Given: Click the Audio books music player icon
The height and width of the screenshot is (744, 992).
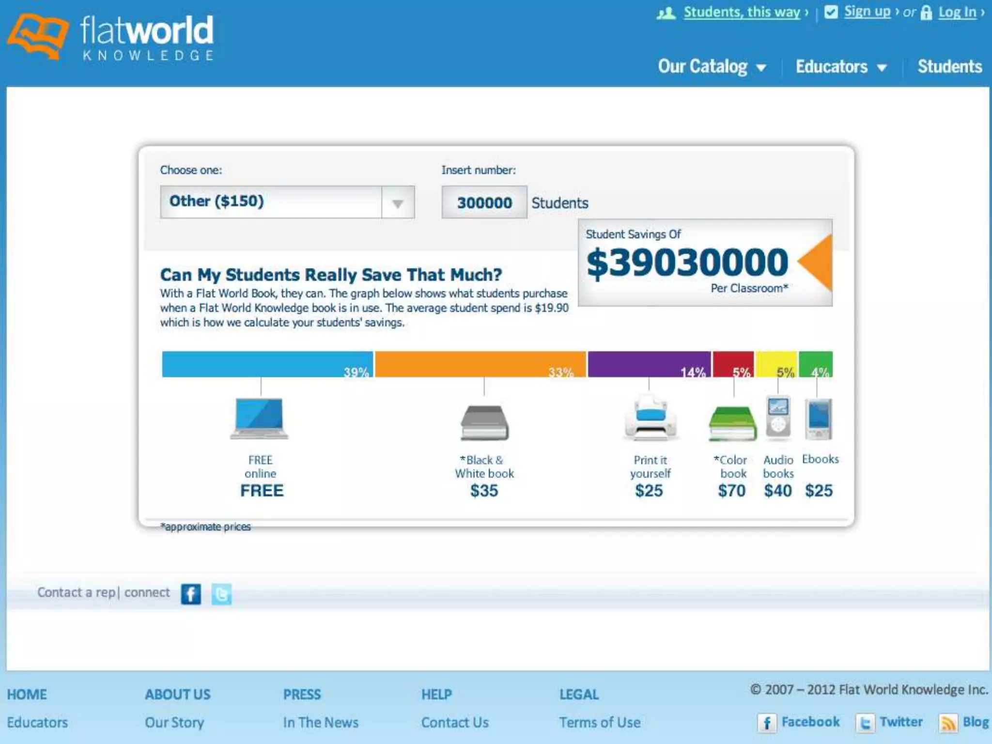Looking at the screenshot, I should pos(778,417).
